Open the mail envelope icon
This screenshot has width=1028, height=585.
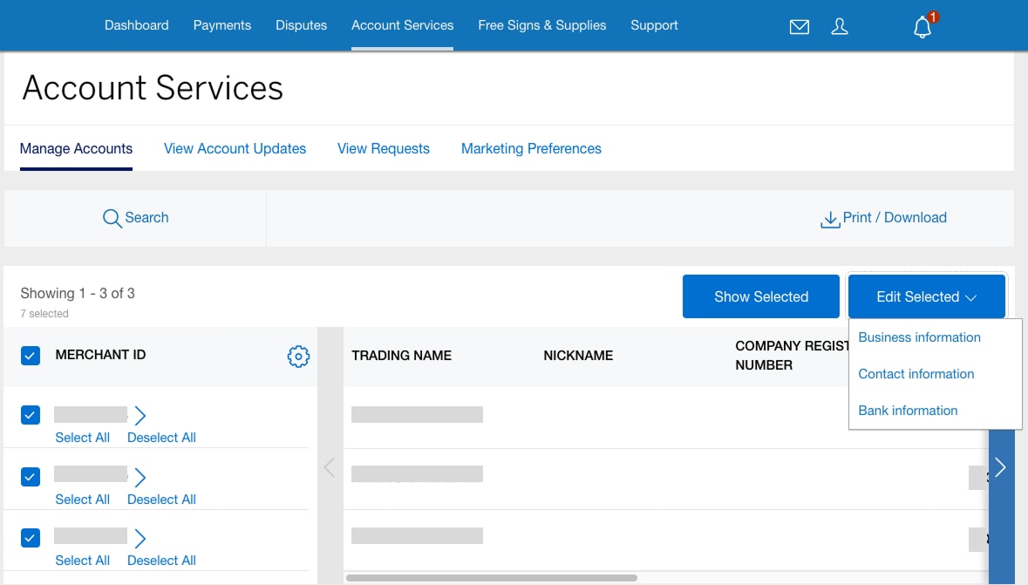(x=800, y=27)
